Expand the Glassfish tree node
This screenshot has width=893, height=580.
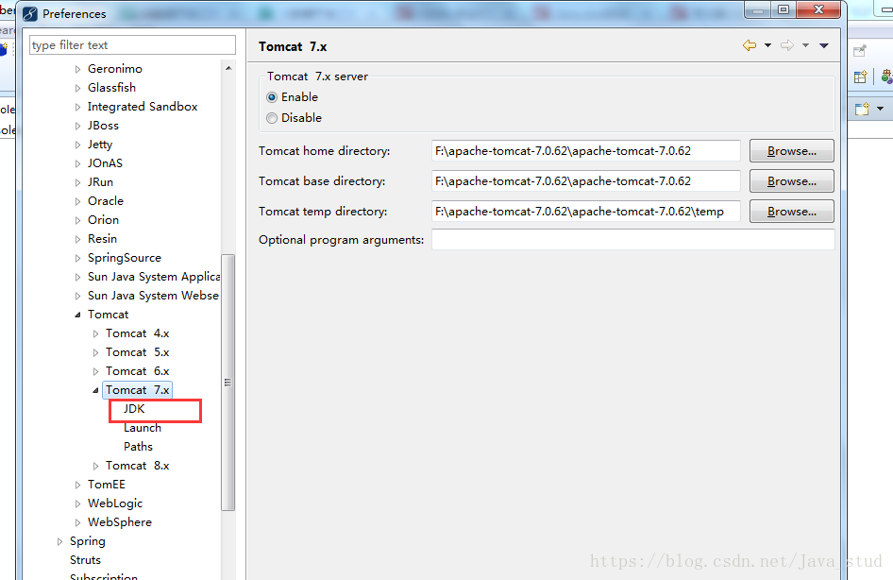tap(78, 88)
